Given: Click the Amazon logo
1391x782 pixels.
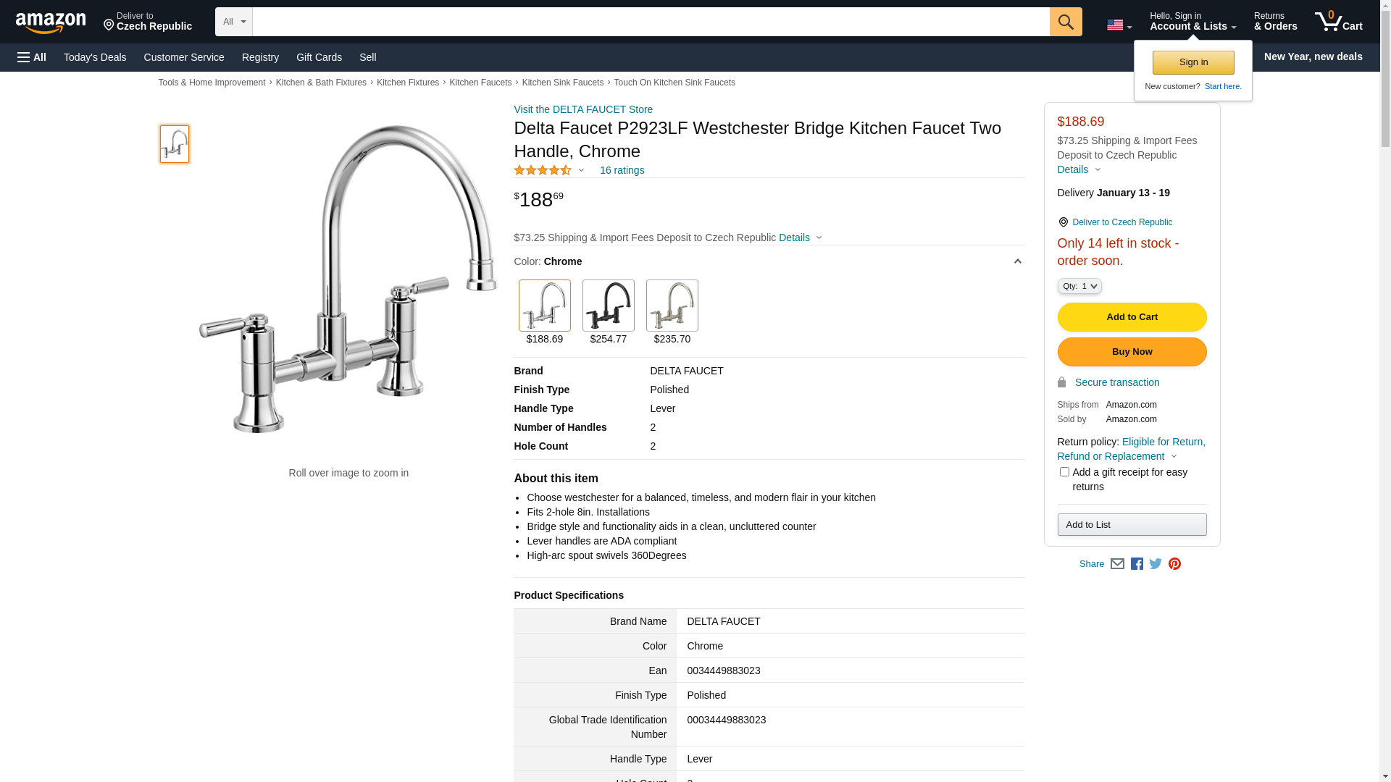Looking at the screenshot, I should click(x=51, y=22).
